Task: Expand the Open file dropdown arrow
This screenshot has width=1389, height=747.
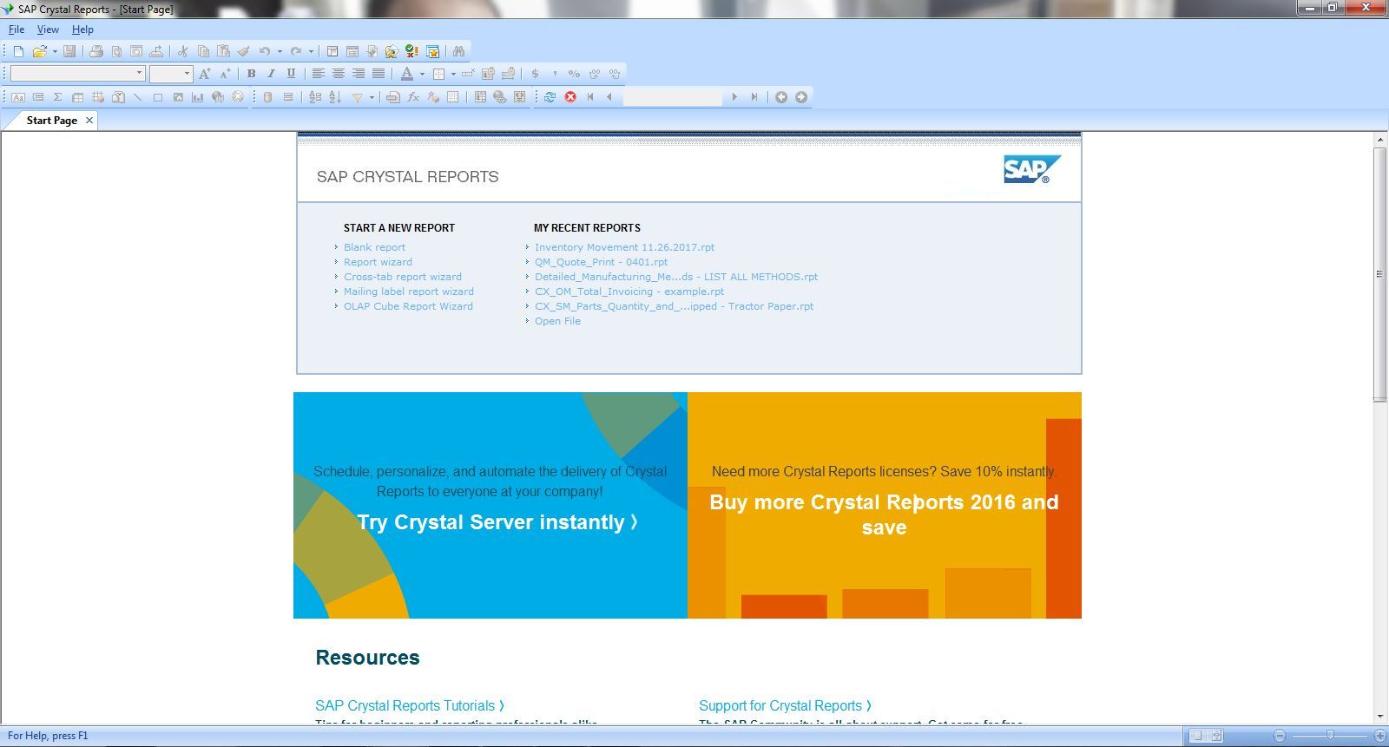Action: [x=55, y=51]
